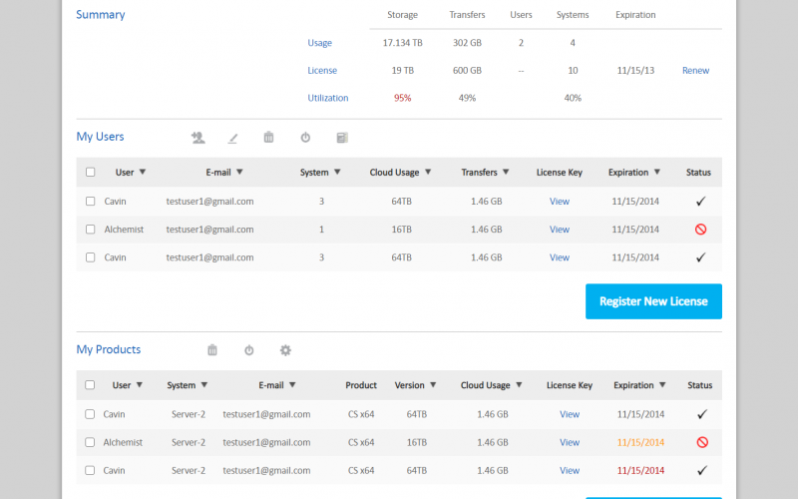Click the power icon in My Users toolbar
Viewport: 798px width, 499px height.
[305, 138]
